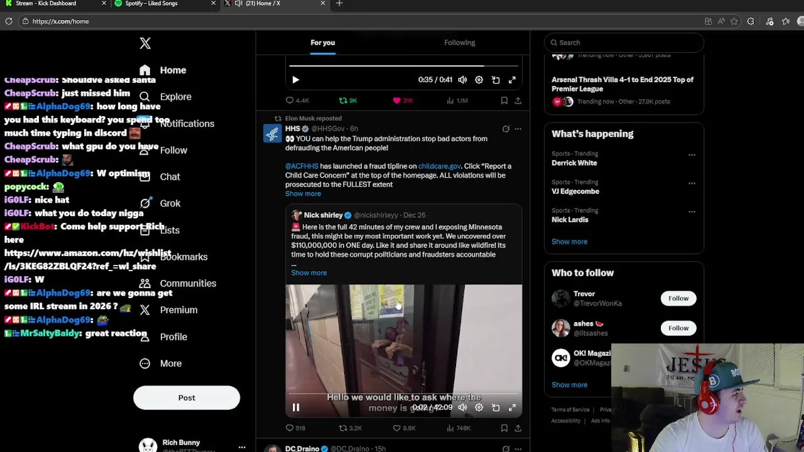Repost the post showing 9K reposts

[348, 100]
